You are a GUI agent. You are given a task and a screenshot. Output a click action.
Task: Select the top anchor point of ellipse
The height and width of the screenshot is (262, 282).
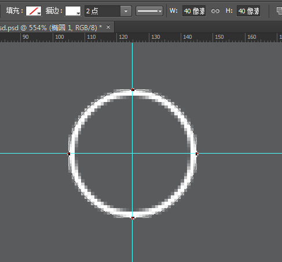(x=133, y=90)
